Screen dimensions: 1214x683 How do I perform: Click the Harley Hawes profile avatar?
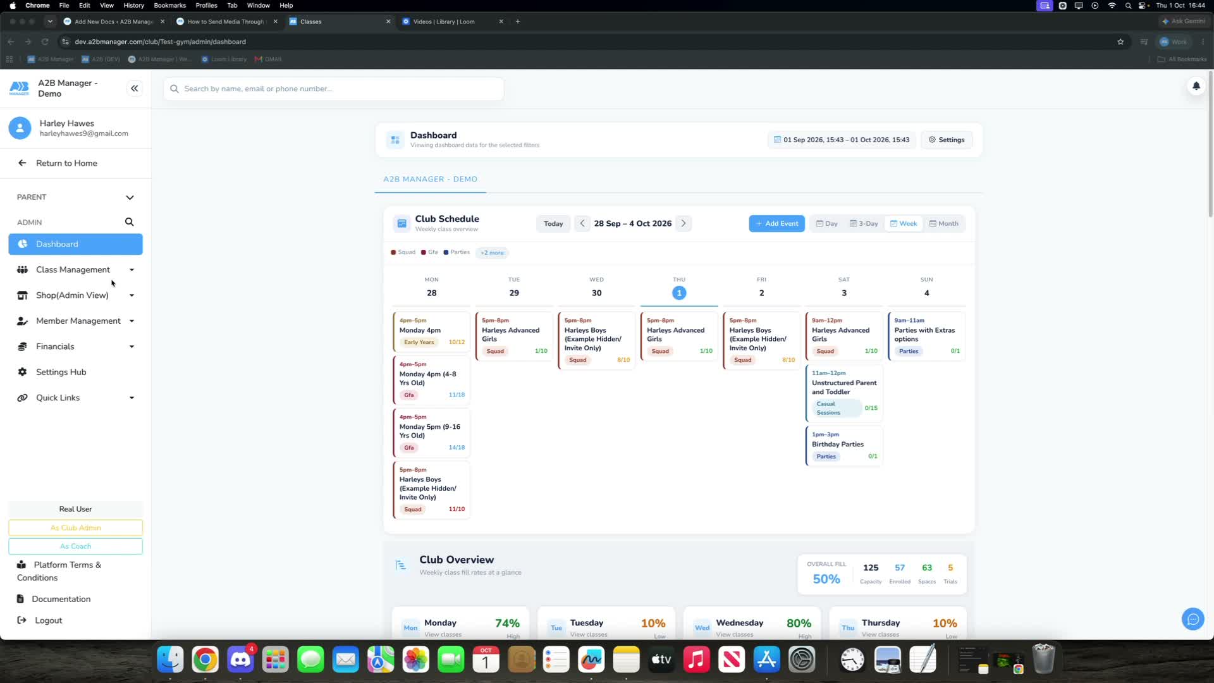pyautogui.click(x=20, y=128)
